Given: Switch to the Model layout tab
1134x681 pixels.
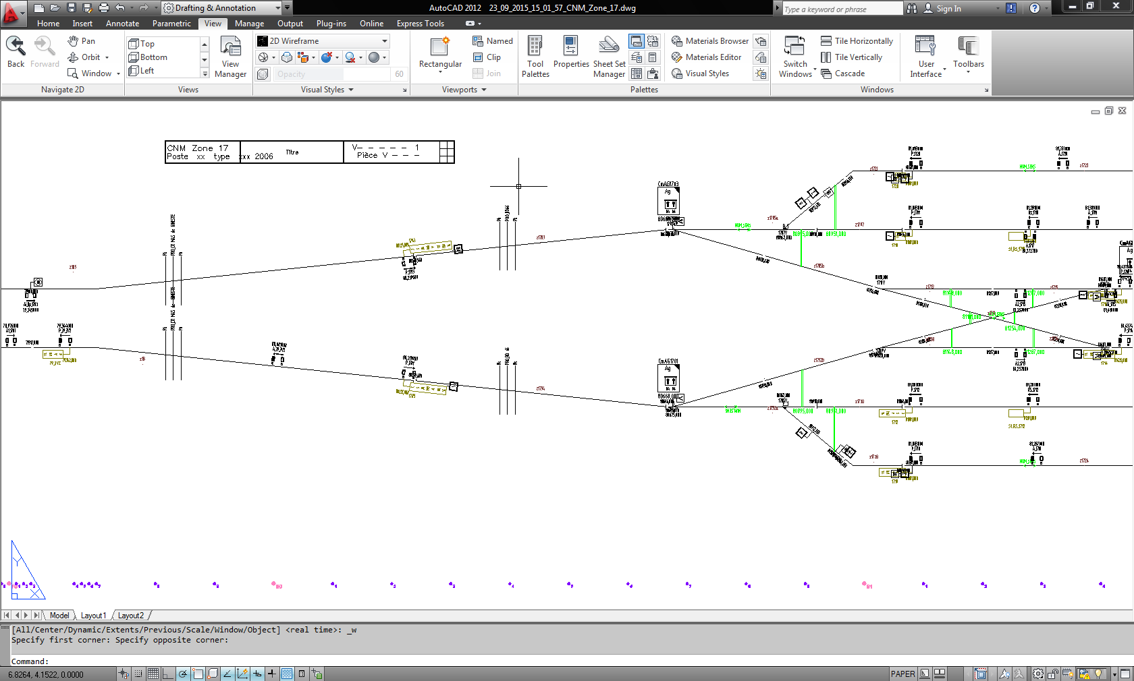Looking at the screenshot, I should (59, 616).
